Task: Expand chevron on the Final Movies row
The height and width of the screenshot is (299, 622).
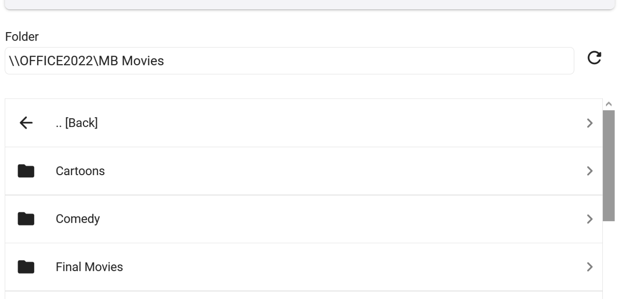Action: [x=589, y=267]
